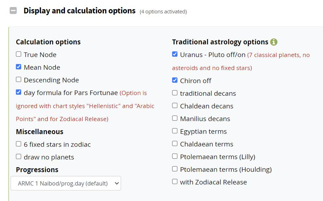The height and width of the screenshot is (201, 323).
Task: Toggle day formula for Pars Fortunae
Action: [x=19, y=92]
